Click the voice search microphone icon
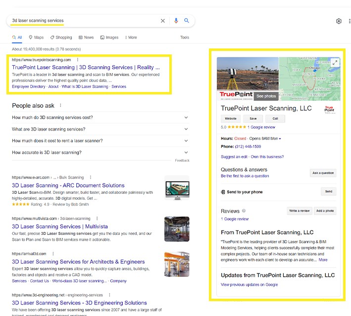 click(176, 21)
